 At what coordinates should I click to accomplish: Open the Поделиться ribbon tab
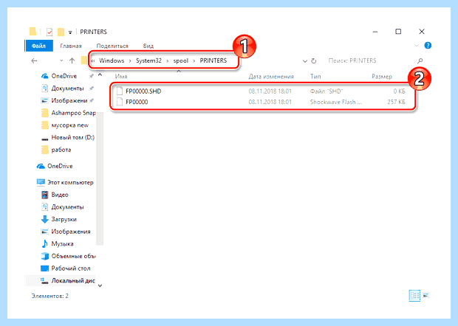point(112,46)
